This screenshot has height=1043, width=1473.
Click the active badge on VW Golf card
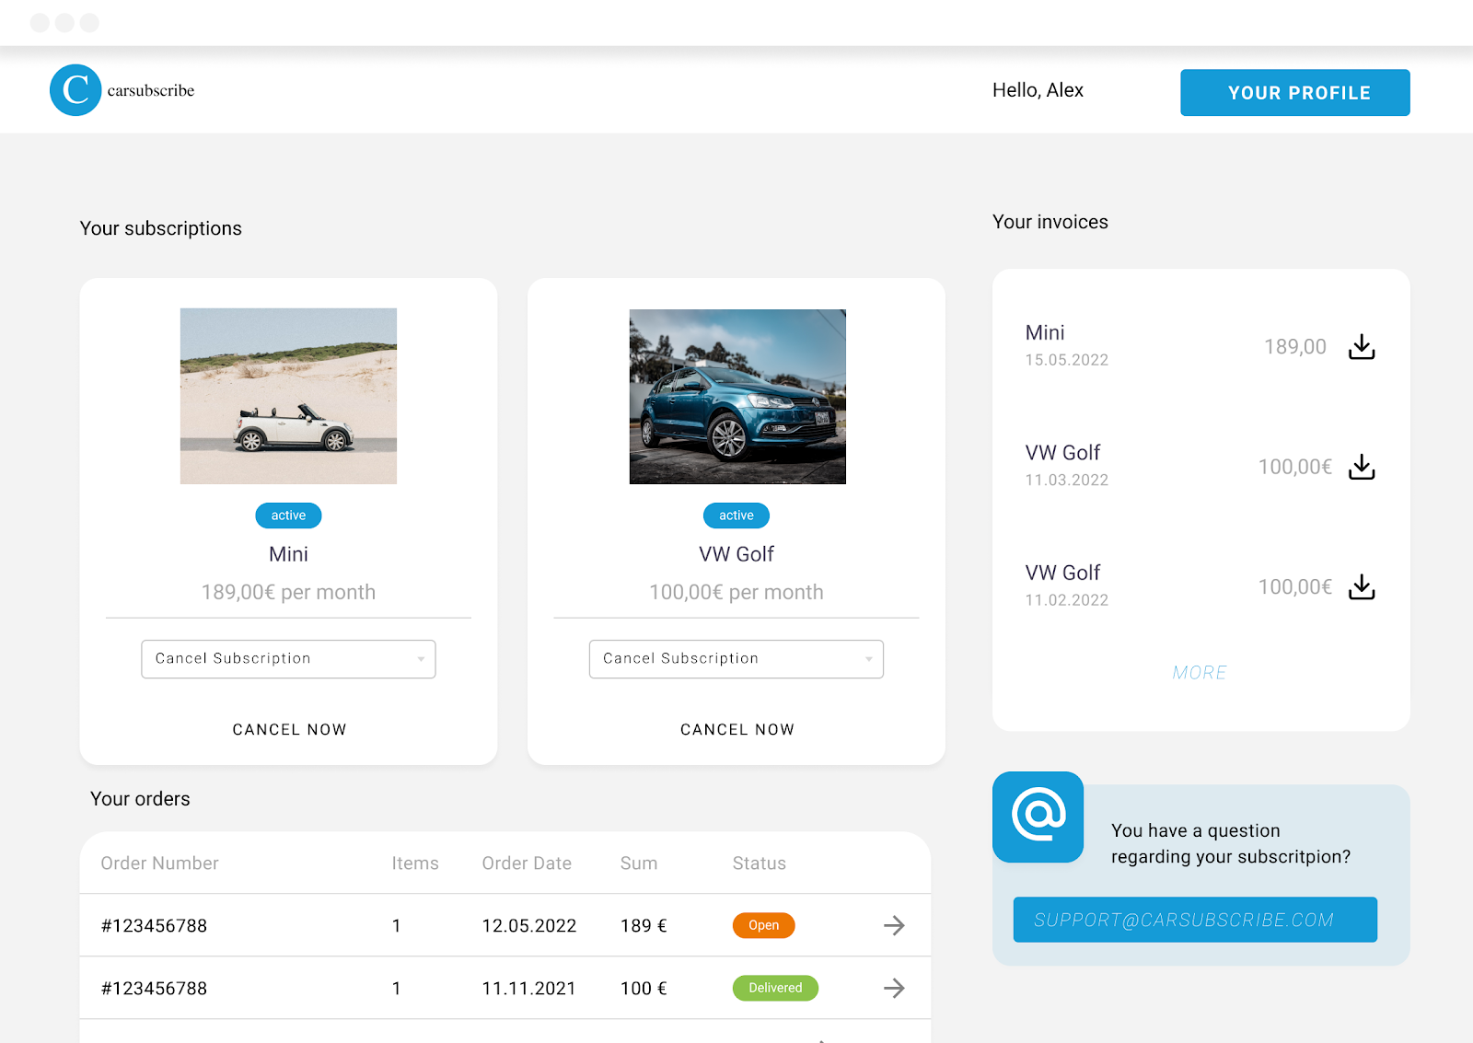tap(736, 516)
